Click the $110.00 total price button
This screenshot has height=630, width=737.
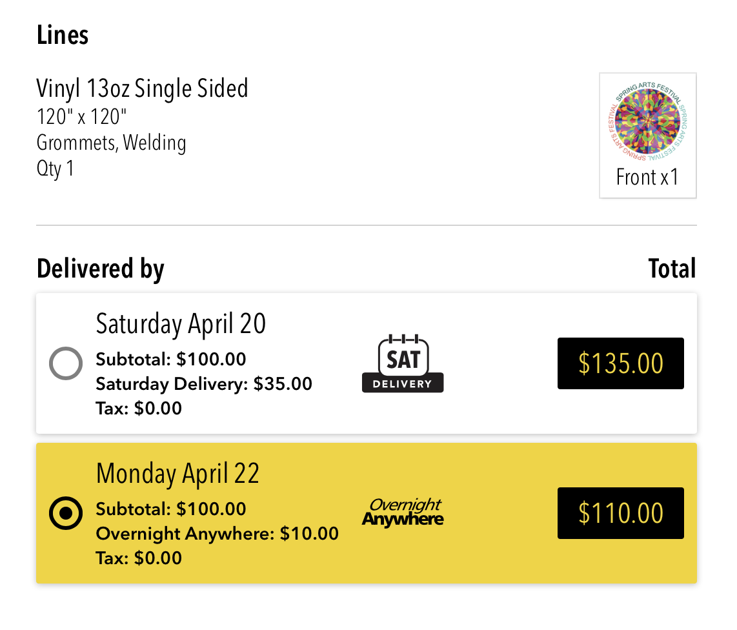pos(620,513)
